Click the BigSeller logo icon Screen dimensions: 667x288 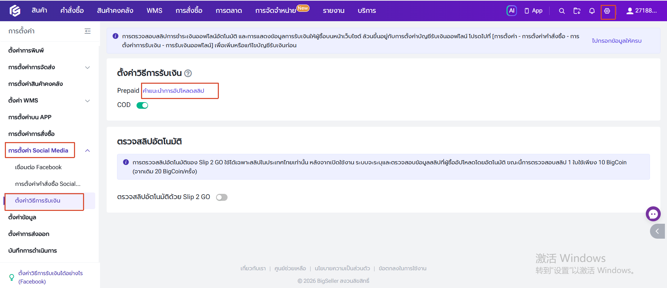click(x=15, y=11)
